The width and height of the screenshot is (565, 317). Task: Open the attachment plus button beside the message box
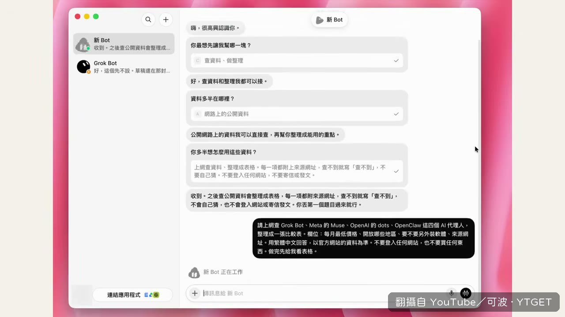195,293
